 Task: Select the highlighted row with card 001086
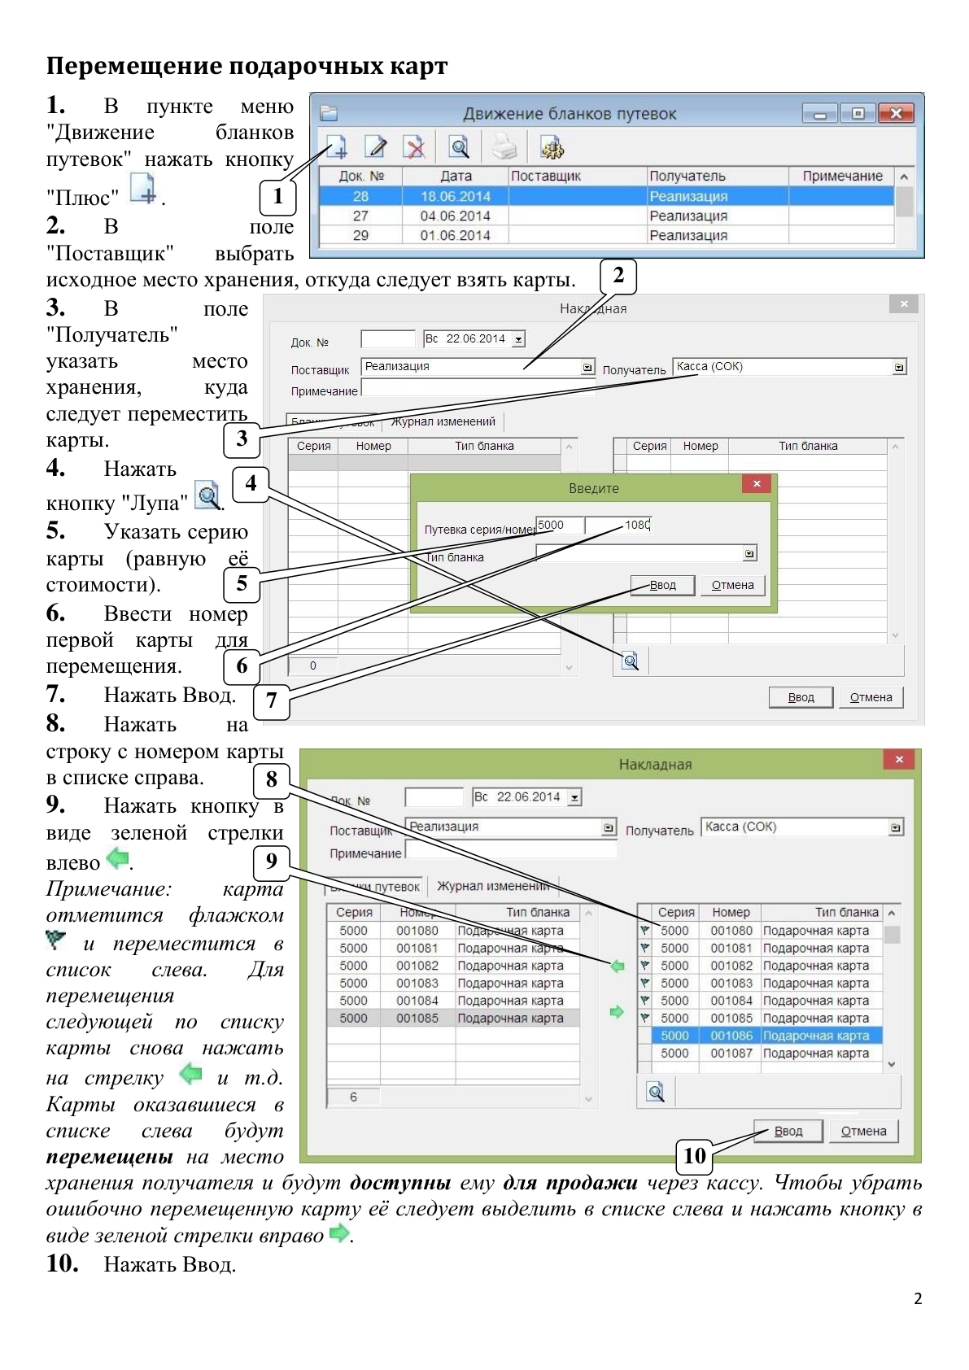(x=767, y=1036)
